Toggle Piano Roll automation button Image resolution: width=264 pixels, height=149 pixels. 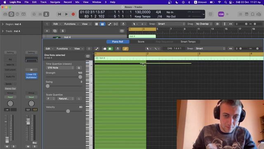[97, 49]
